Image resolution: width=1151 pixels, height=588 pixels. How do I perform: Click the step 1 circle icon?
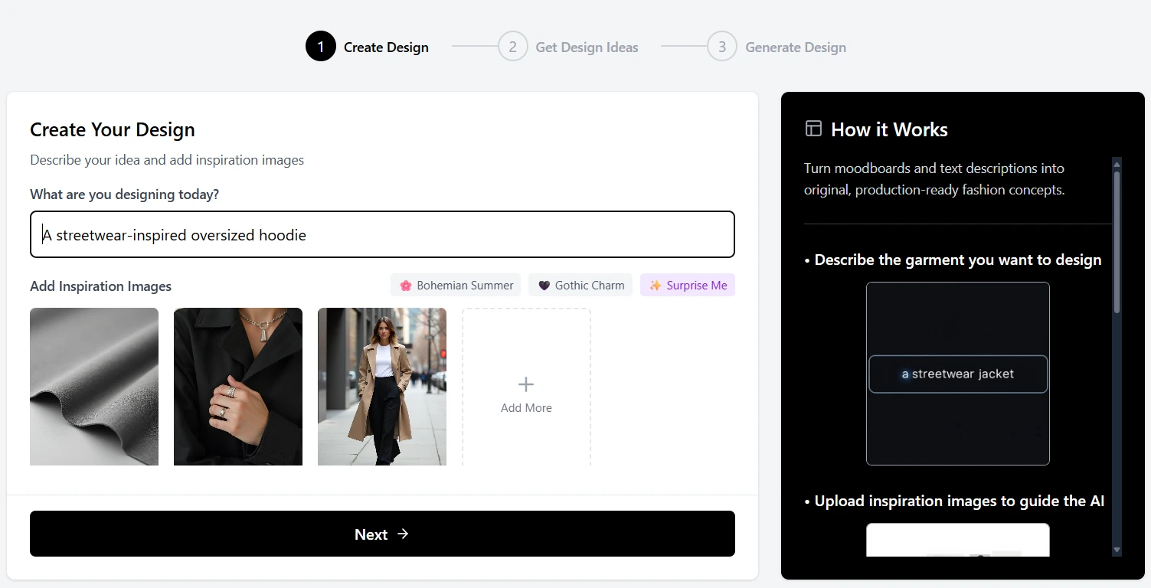[x=321, y=47]
